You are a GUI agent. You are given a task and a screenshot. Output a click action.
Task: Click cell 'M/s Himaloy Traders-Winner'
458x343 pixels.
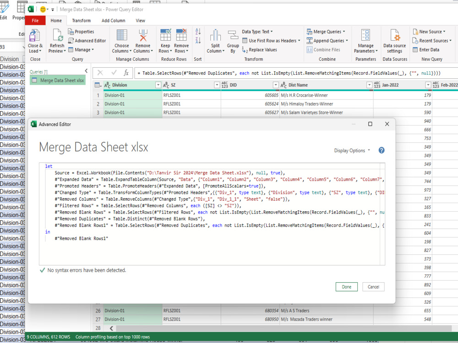coord(326,104)
